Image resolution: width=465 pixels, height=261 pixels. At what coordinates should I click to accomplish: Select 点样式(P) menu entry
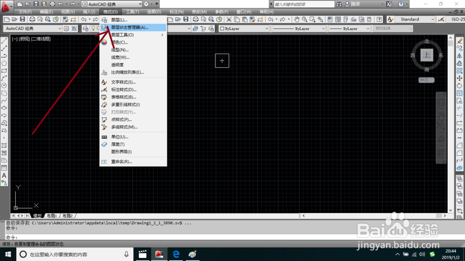[x=133, y=119]
